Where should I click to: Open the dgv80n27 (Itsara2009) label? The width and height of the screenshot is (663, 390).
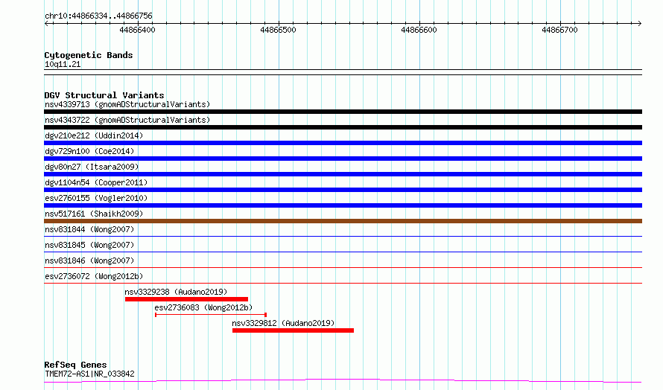[92, 167]
